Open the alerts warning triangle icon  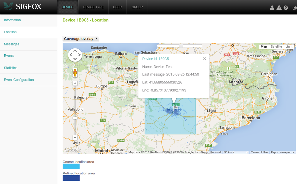click(279, 8)
